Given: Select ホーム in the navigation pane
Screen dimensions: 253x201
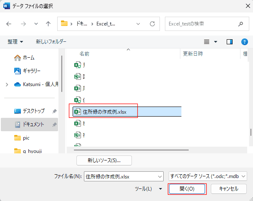Looking at the screenshot, I should click(x=28, y=58).
